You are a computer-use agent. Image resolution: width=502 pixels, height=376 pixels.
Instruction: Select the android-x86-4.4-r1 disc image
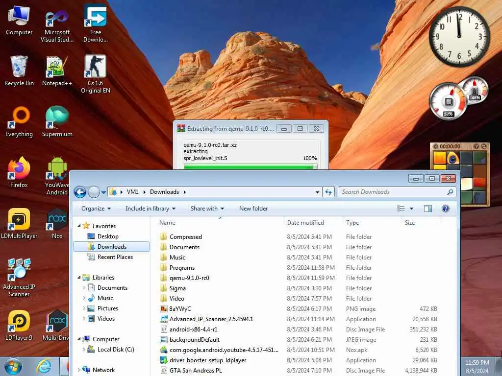pos(193,329)
